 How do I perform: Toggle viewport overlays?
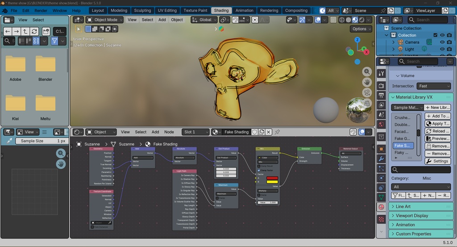click(x=318, y=20)
